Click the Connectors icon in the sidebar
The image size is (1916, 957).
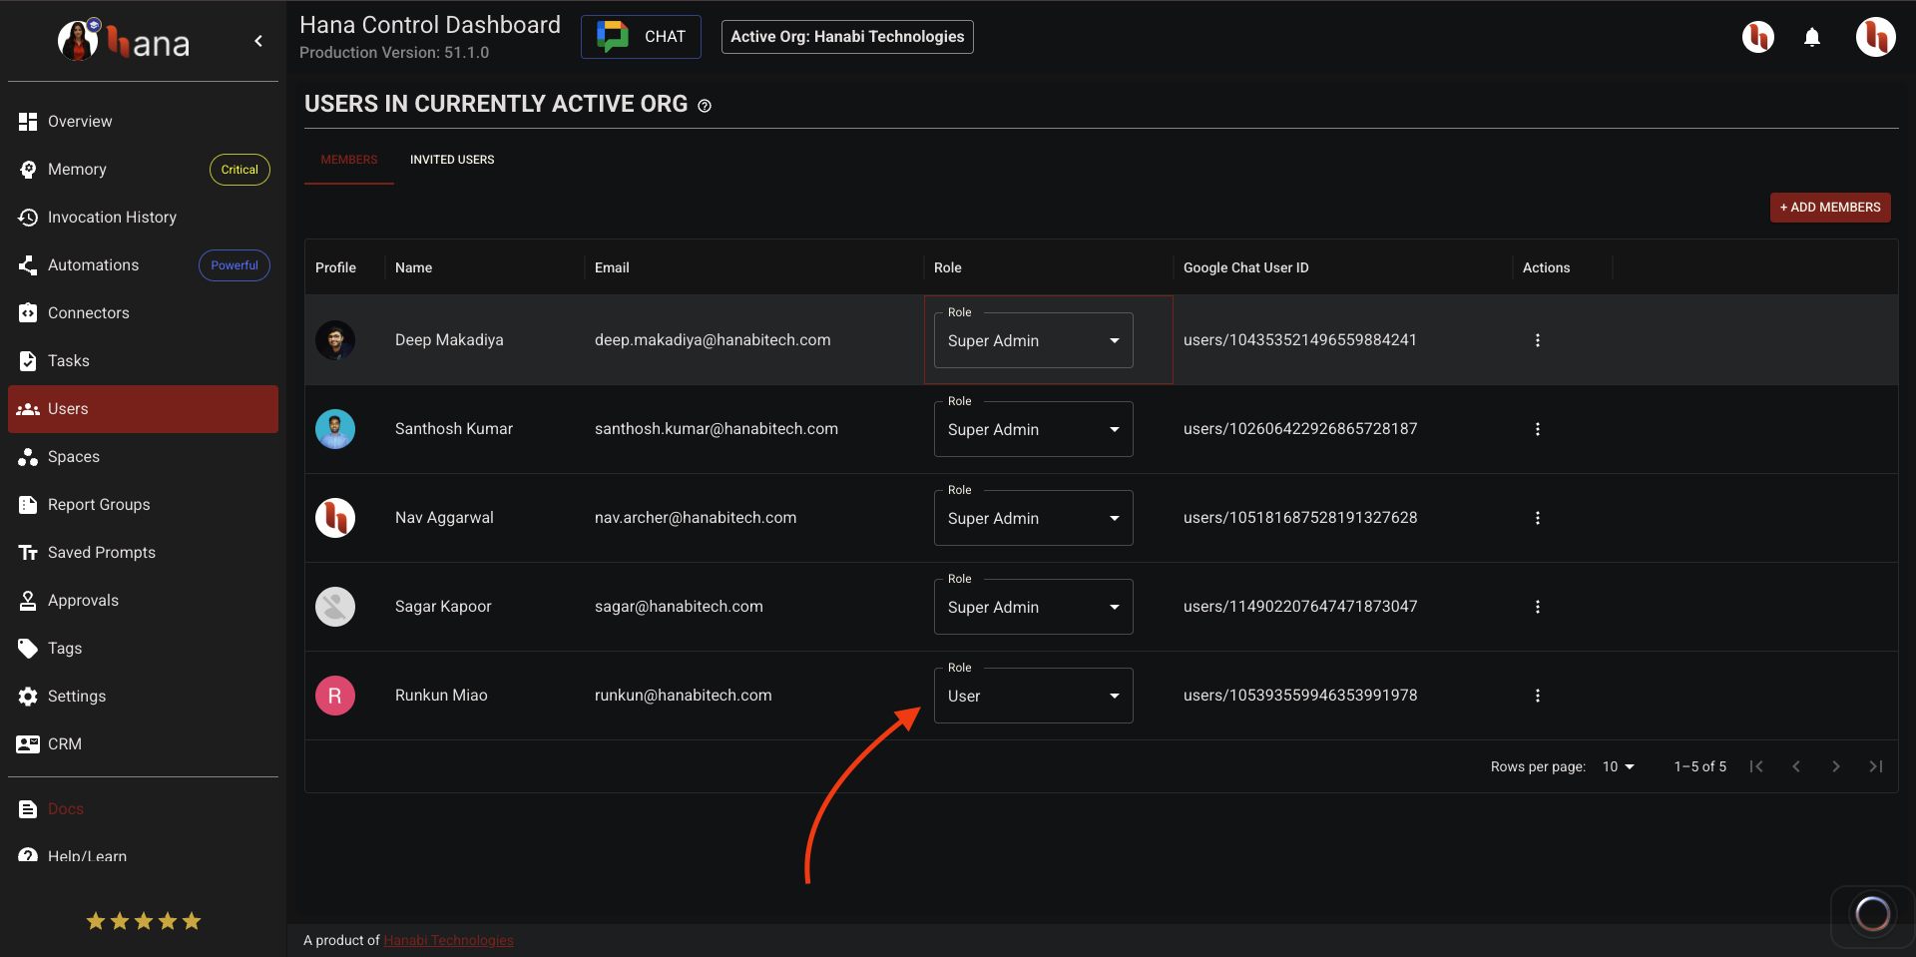pyautogui.click(x=28, y=313)
